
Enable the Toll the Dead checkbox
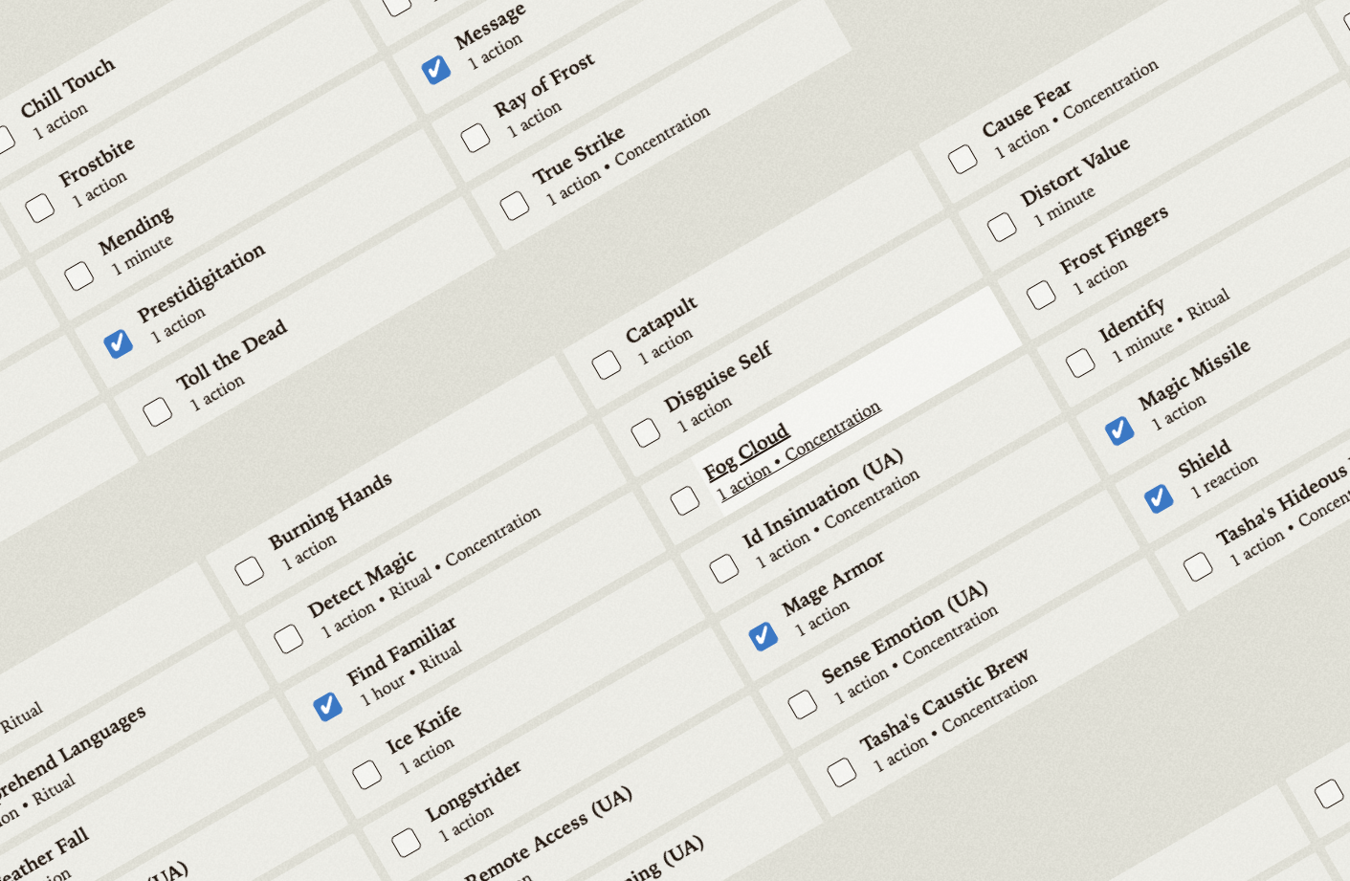tap(157, 411)
